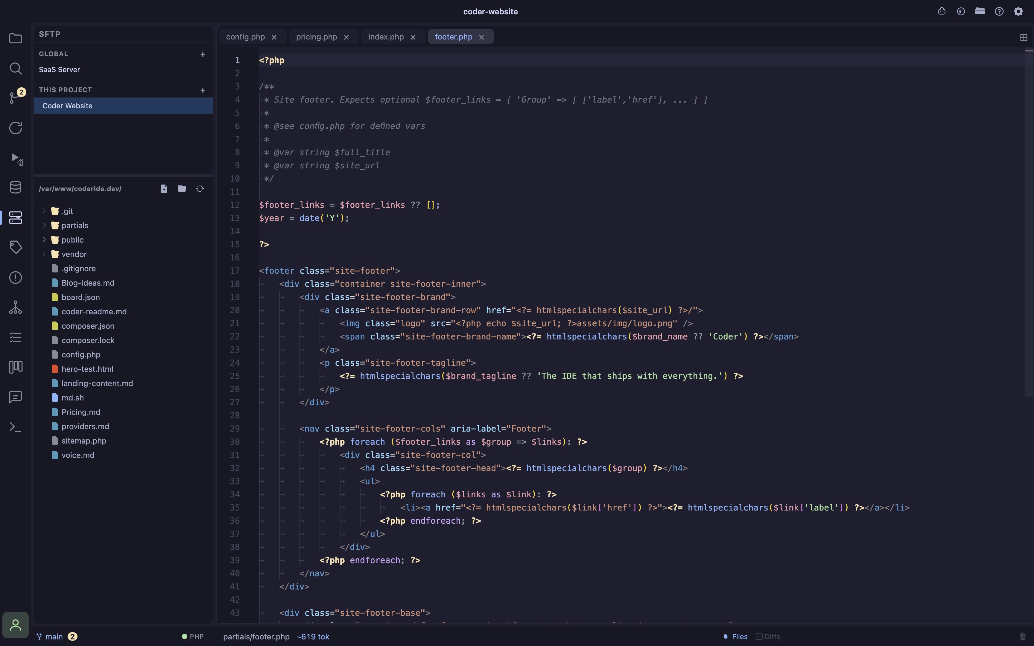
Task: Click the main branch indicator
Action: pyautogui.click(x=57, y=637)
